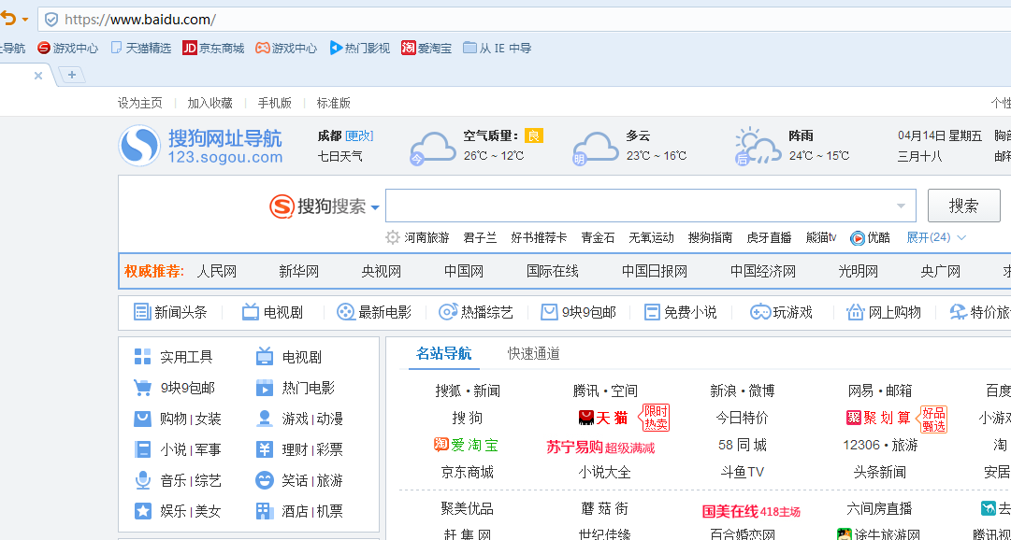Open 娱乐 in the left sidebar
This screenshot has width=1011, height=540.
pos(173,511)
